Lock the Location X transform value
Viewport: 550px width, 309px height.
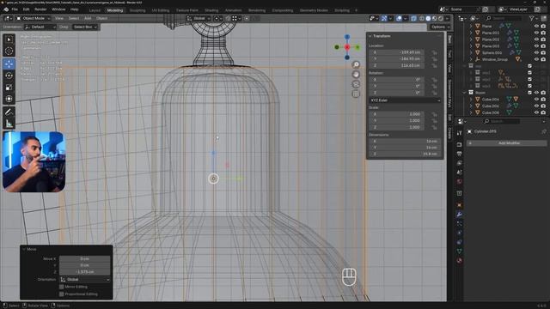tap(434, 52)
